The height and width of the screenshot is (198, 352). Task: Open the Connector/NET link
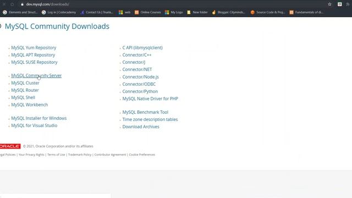click(137, 69)
